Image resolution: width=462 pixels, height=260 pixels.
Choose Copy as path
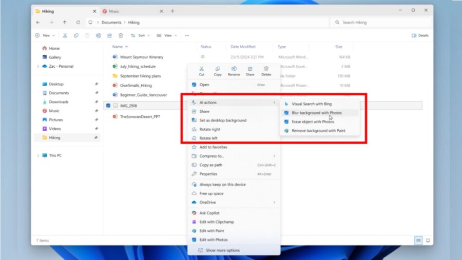click(x=234, y=165)
